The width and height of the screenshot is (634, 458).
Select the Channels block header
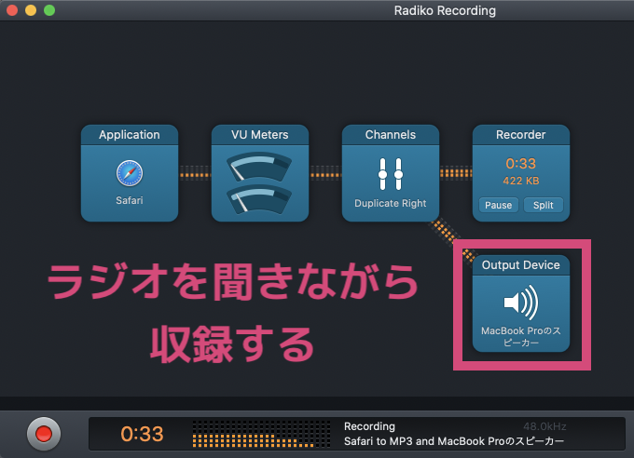tap(390, 134)
